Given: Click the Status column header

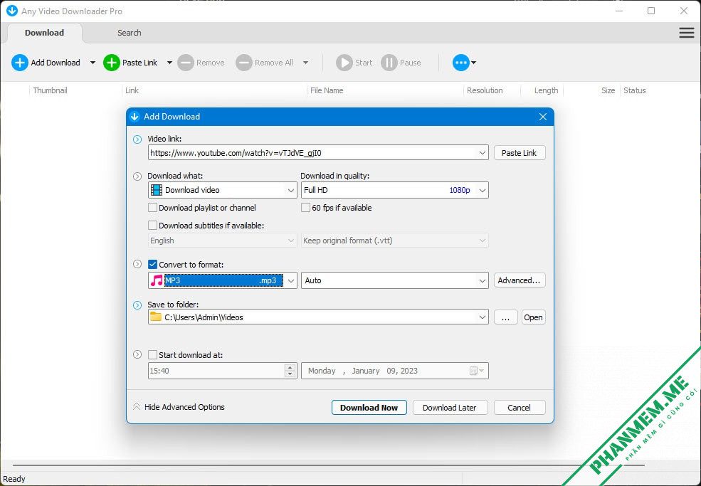Looking at the screenshot, I should coord(634,90).
